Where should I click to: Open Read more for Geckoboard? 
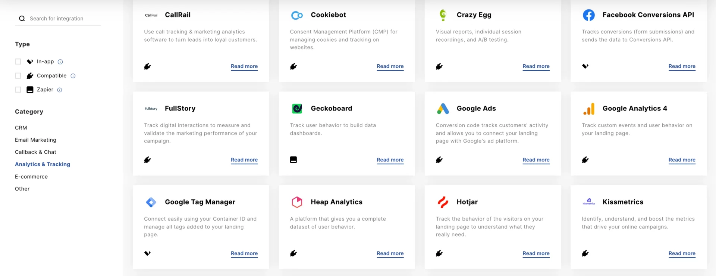390,160
